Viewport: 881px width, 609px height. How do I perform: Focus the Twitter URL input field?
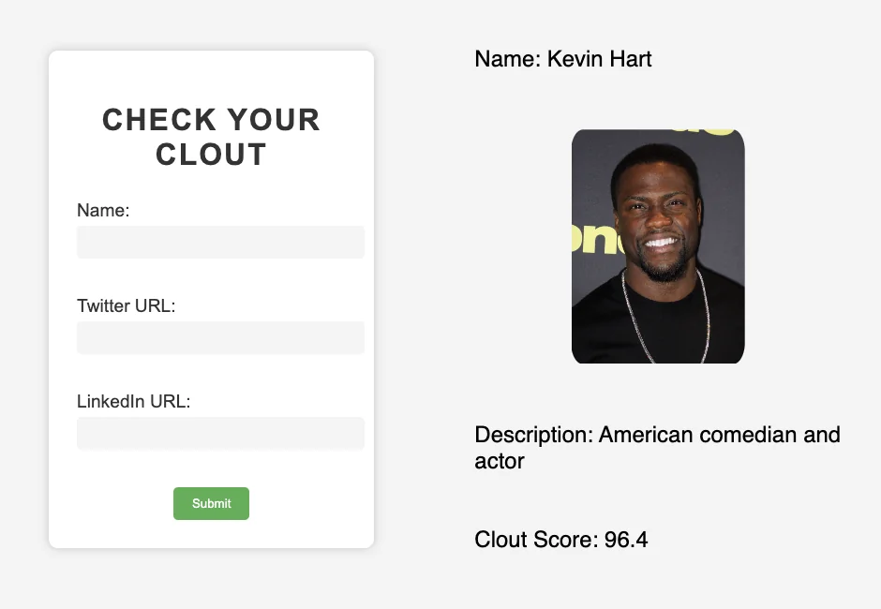(220, 337)
